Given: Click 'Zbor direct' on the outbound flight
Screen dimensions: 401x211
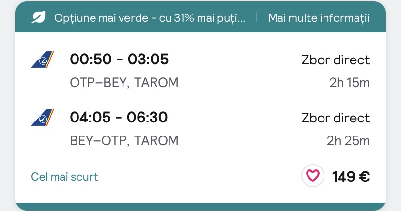Looking at the screenshot, I should tap(336, 60).
